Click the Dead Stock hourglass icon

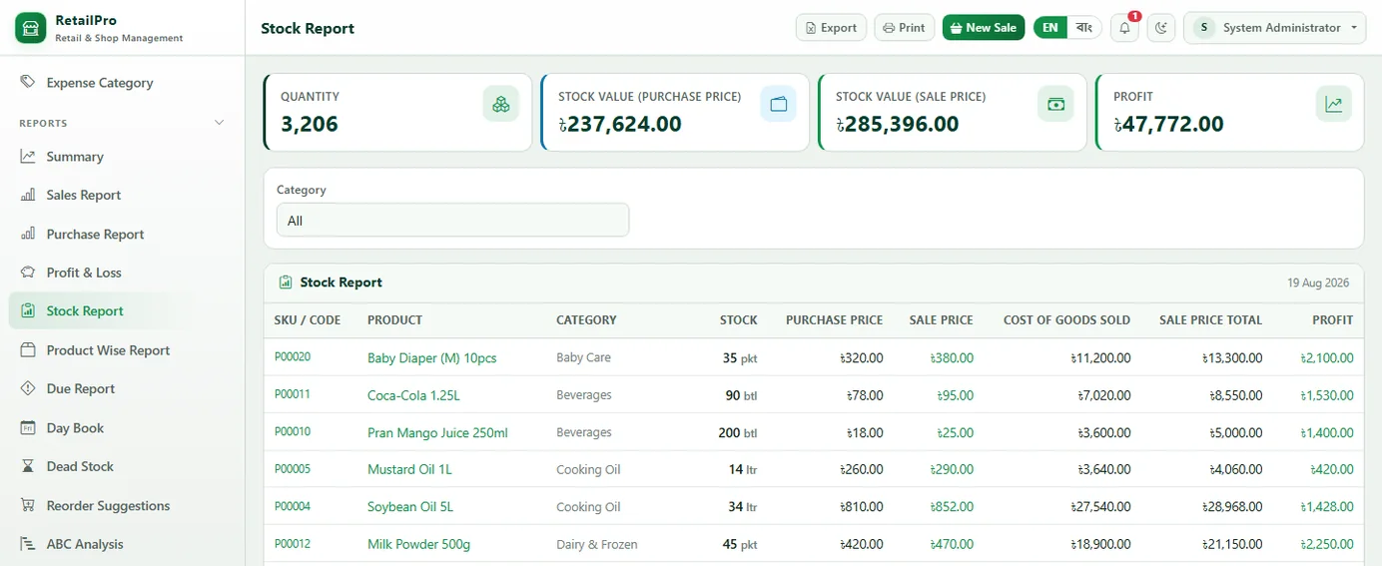(x=28, y=466)
